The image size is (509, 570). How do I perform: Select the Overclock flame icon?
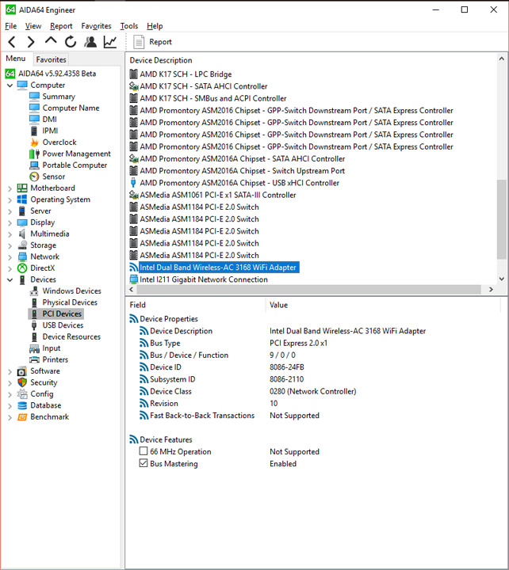click(34, 142)
